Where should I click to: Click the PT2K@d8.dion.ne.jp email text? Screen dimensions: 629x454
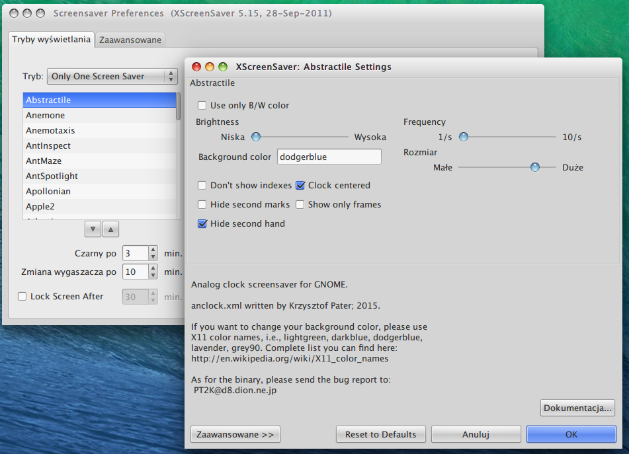click(x=235, y=391)
